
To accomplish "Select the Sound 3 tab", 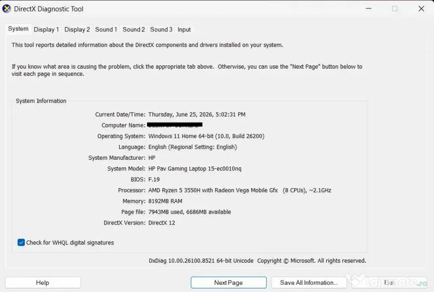I will point(161,30).
